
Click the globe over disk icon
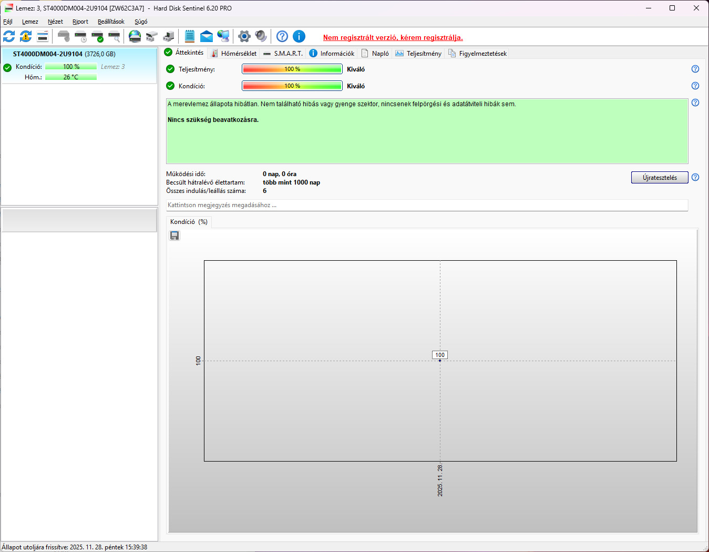(x=135, y=36)
